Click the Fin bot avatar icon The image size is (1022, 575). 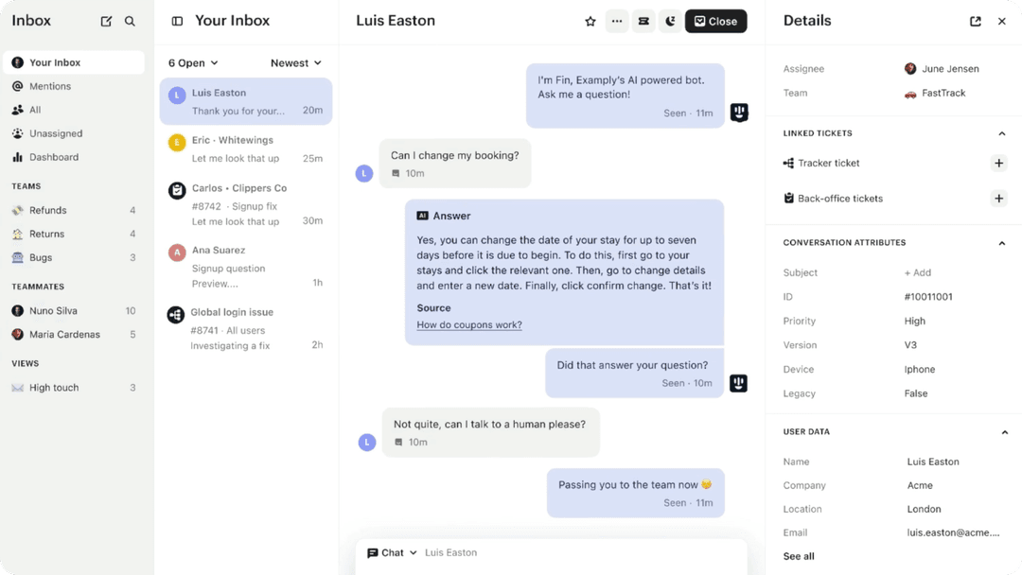click(x=738, y=112)
